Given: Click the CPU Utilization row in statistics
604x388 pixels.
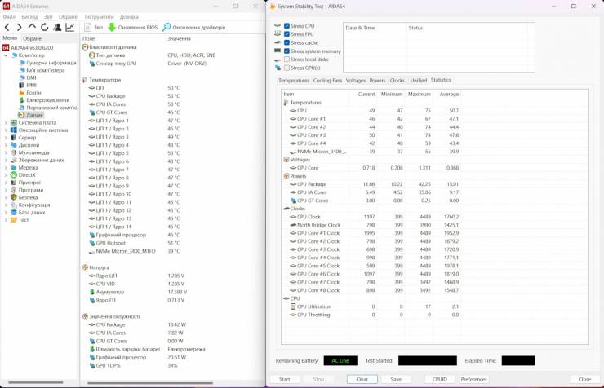Looking at the screenshot, I should click(374, 306).
